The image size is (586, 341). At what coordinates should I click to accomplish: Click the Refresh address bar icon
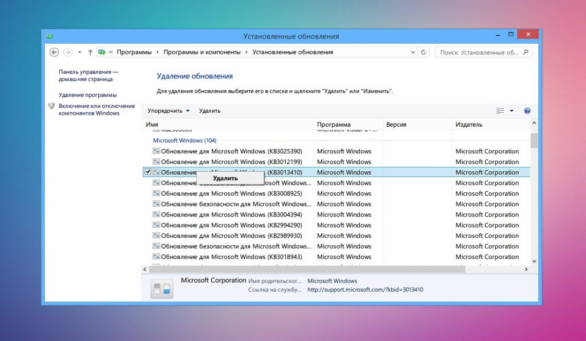tap(424, 52)
